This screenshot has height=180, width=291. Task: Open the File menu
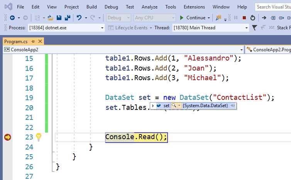pyautogui.click(x=20, y=7)
